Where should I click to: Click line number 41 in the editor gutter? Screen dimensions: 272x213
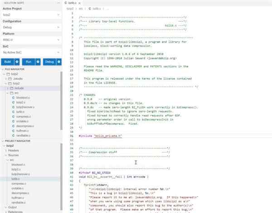tap(72, 177)
